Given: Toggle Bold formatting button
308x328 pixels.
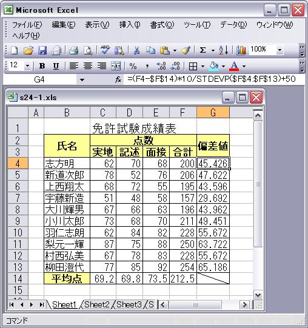Looking at the screenshot, I should (x=42, y=66).
